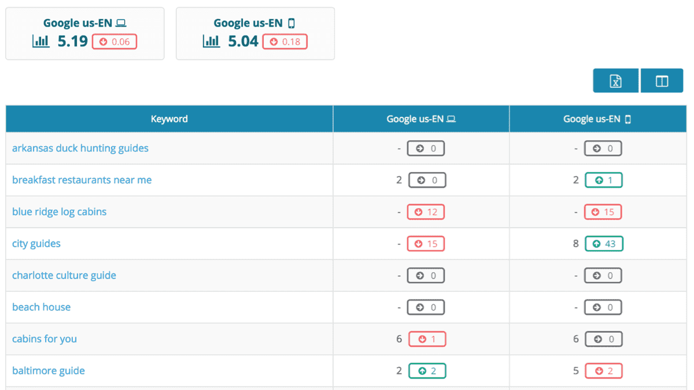The width and height of the screenshot is (694, 390).
Task: Click the red down 15 badge for blue ridge log cabins
Action: point(603,212)
